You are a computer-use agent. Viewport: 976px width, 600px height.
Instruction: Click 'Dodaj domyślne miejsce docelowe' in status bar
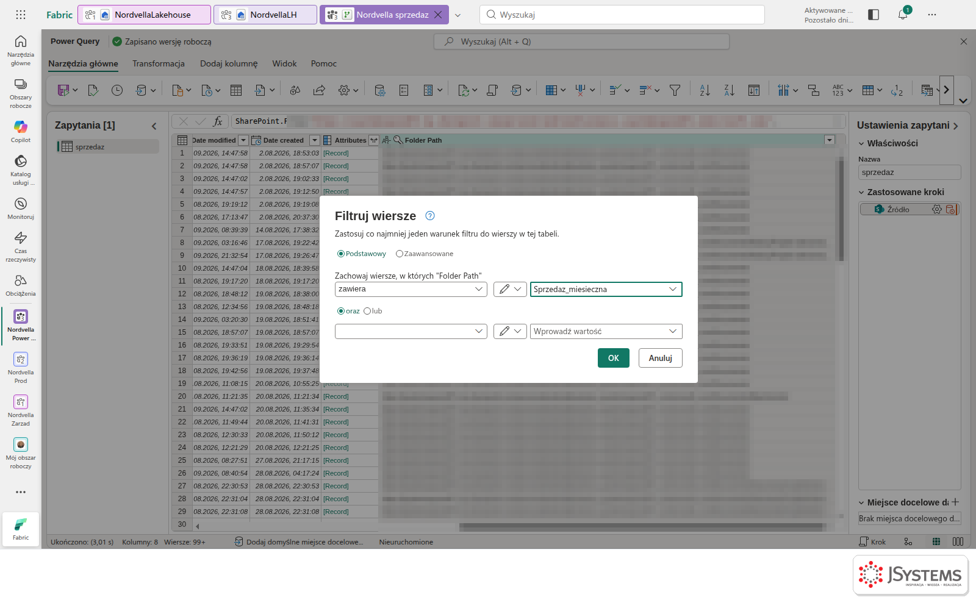point(299,541)
